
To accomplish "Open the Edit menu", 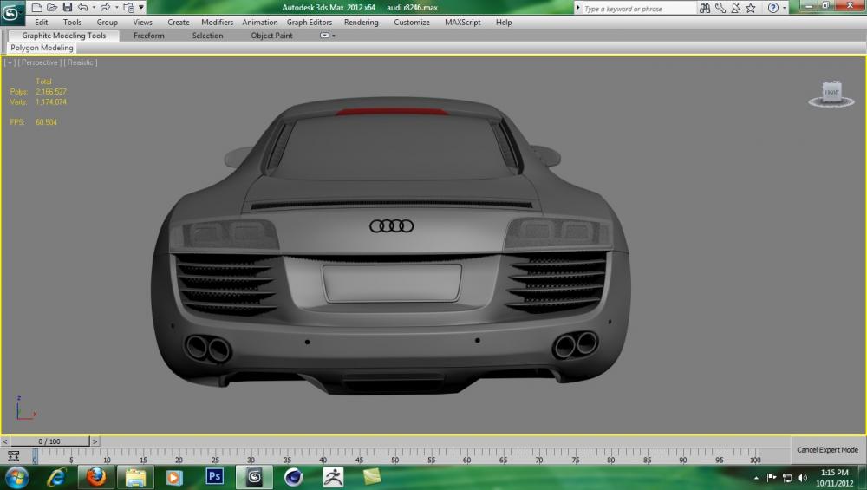I will [41, 23].
